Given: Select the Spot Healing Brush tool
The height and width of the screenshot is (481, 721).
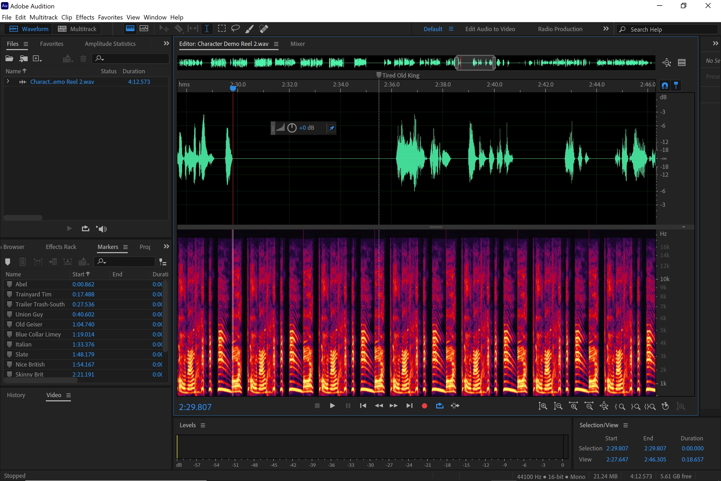Looking at the screenshot, I should [264, 29].
